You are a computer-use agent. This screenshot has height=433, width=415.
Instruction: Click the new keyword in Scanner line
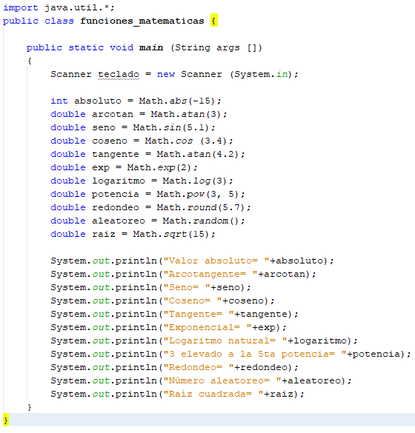[165, 74]
